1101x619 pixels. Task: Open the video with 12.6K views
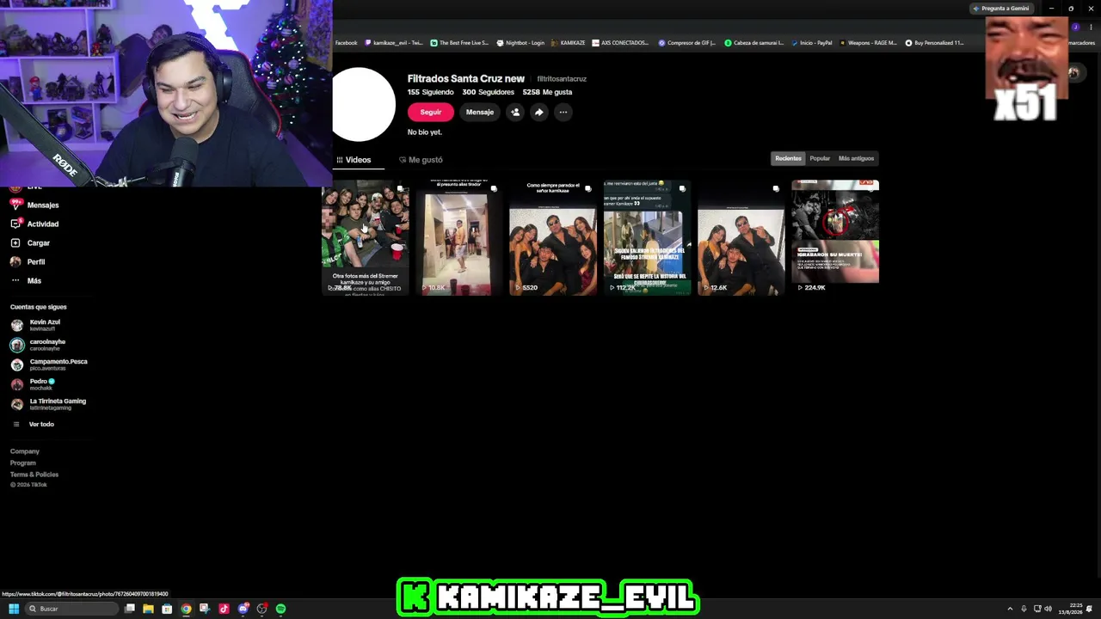[741, 237]
